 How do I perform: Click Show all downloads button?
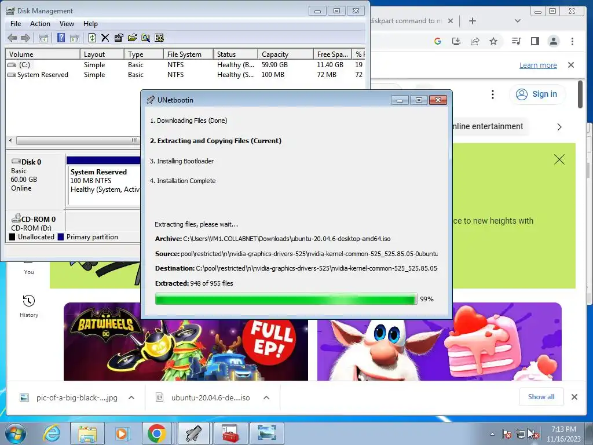click(541, 396)
